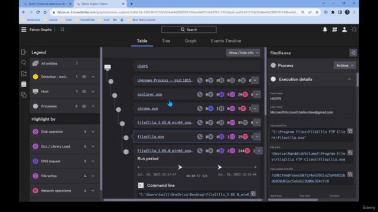Toggle visibility of Processes entities
Viewport: 378px width, 212px height.
[84, 106]
